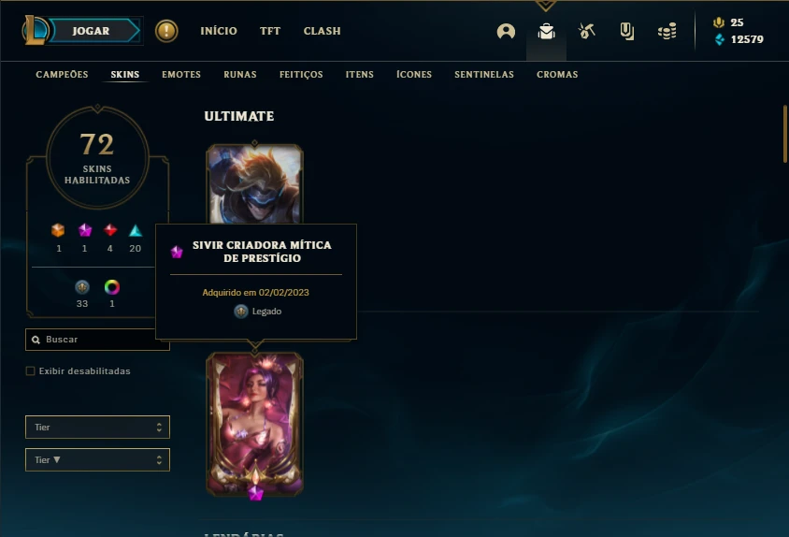Open the store coins icon
This screenshot has width=789, height=537.
click(667, 31)
